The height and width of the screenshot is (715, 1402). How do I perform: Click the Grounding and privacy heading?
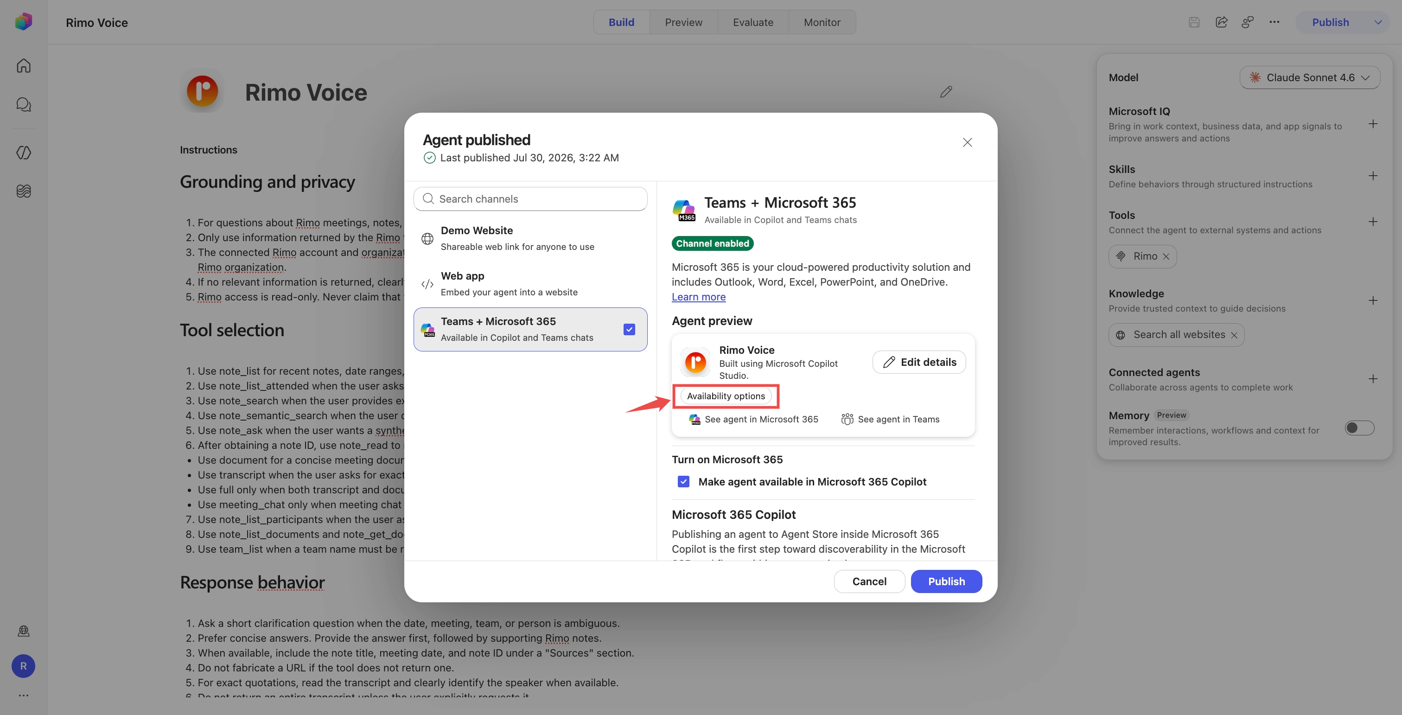tap(267, 181)
